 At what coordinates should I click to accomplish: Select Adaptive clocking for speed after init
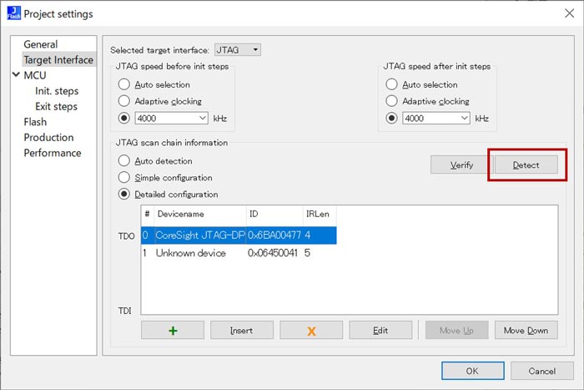[x=391, y=101]
